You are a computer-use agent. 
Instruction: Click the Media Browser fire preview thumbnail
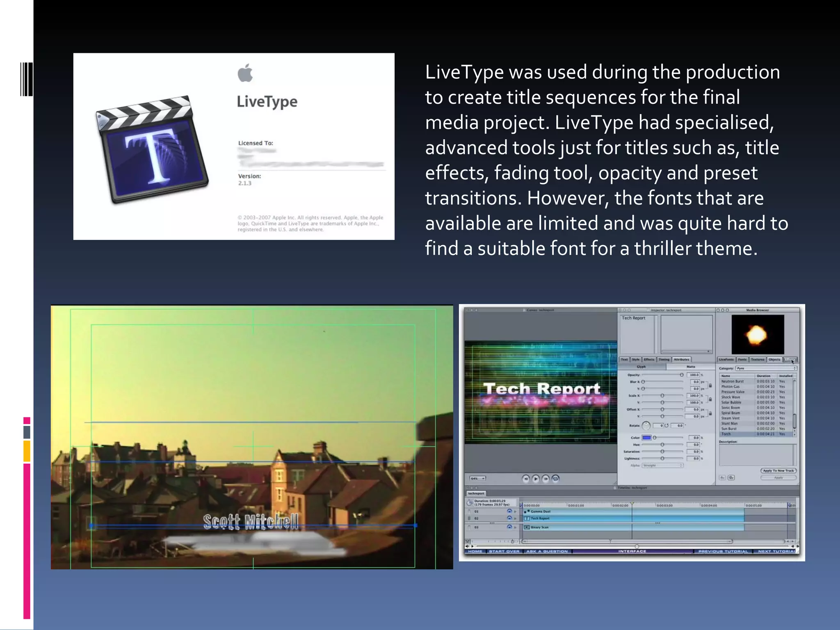point(758,335)
